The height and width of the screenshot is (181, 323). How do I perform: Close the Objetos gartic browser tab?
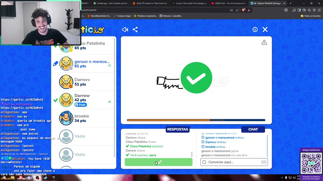click(x=284, y=3)
